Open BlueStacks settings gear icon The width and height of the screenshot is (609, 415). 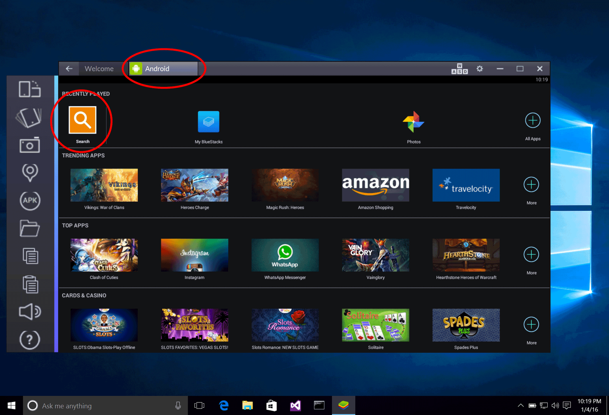[x=479, y=69]
